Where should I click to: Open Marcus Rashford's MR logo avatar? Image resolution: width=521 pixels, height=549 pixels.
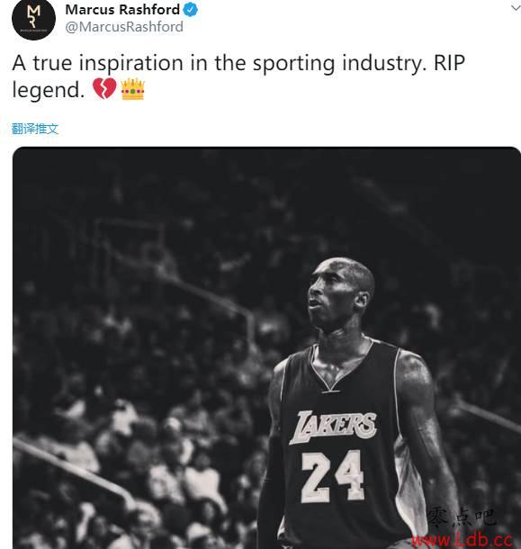click(x=33, y=19)
